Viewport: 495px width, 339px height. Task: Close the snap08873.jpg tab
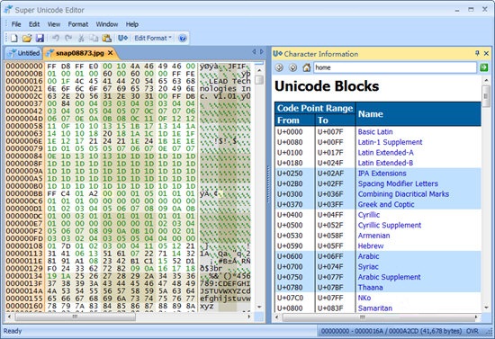(110, 53)
